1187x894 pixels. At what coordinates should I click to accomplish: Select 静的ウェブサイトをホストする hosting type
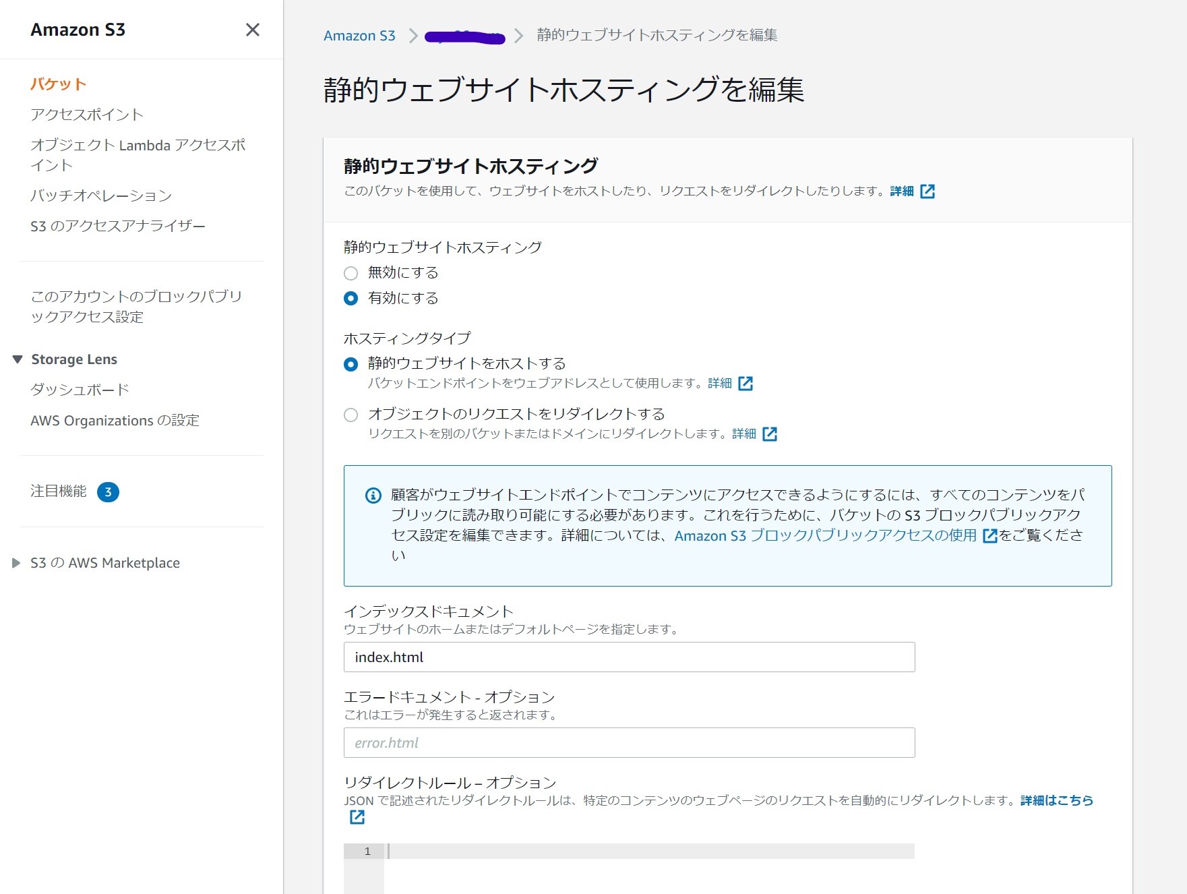(351, 364)
